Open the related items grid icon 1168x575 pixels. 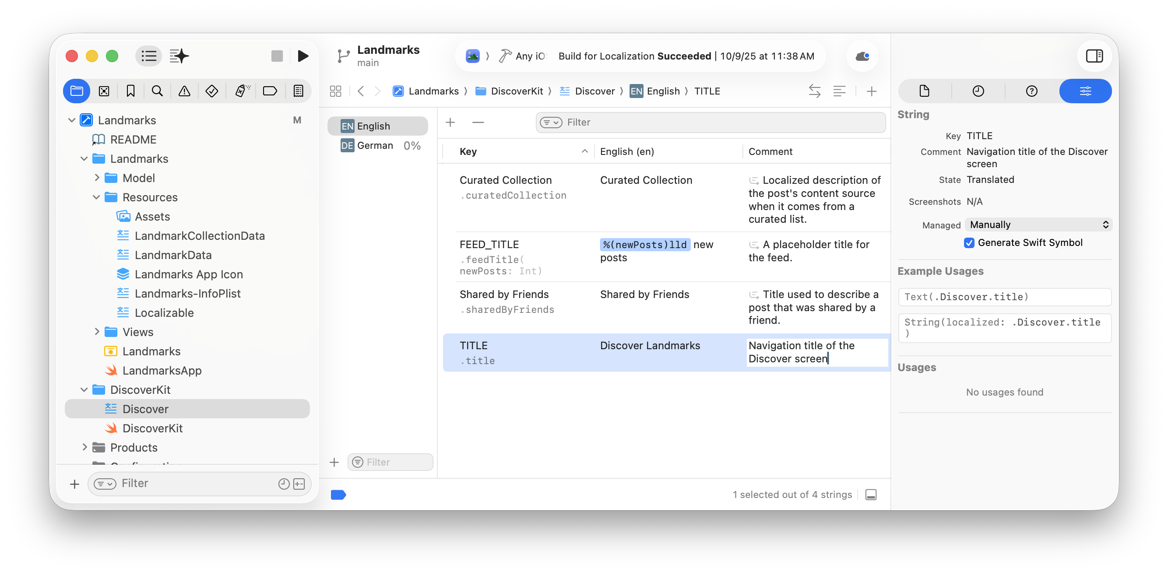335,91
